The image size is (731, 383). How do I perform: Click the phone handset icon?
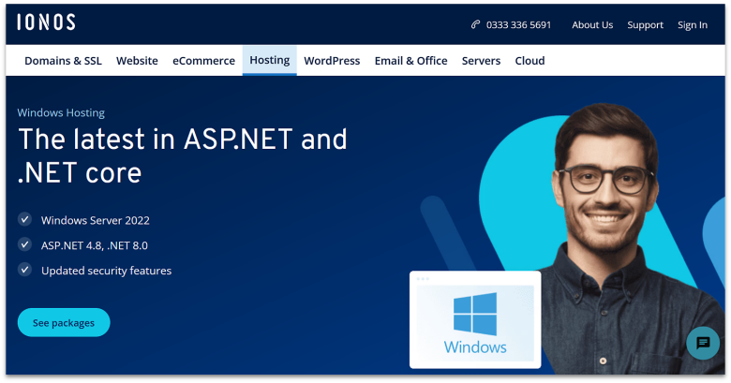pos(475,25)
